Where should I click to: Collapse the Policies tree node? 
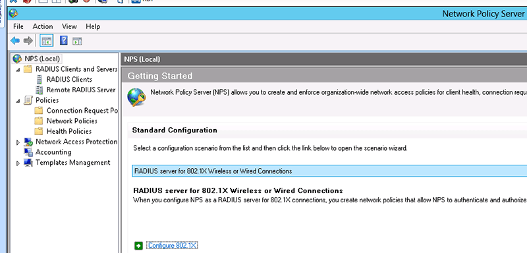(x=18, y=101)
